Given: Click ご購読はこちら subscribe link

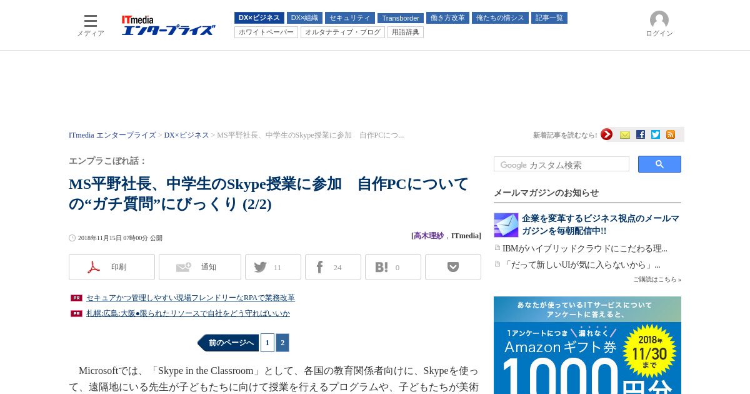Looking at the screenshot, I should (x=657, y=279).
